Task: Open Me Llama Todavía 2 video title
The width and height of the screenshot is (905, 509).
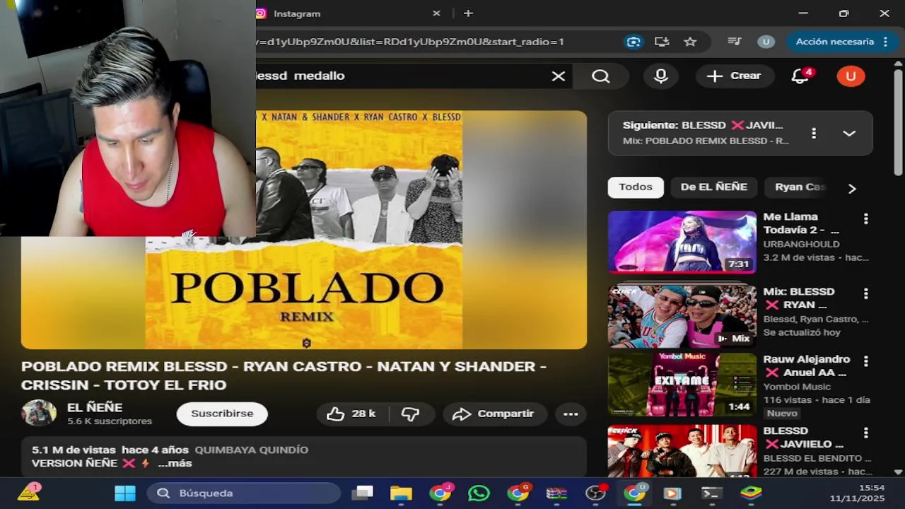Action: [x=801, y=223]
